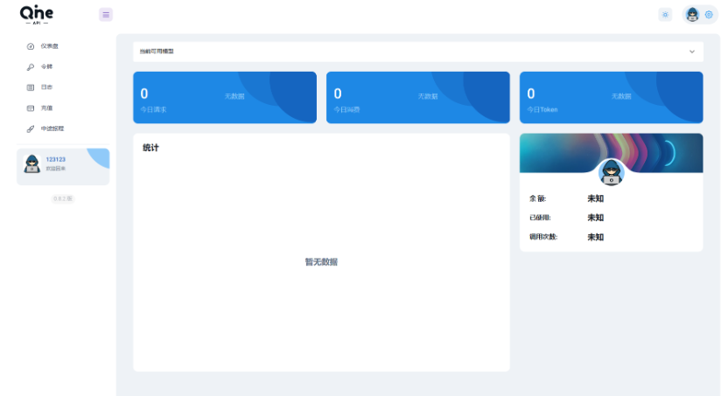Click the 日志 log list icon

(31, 87)
